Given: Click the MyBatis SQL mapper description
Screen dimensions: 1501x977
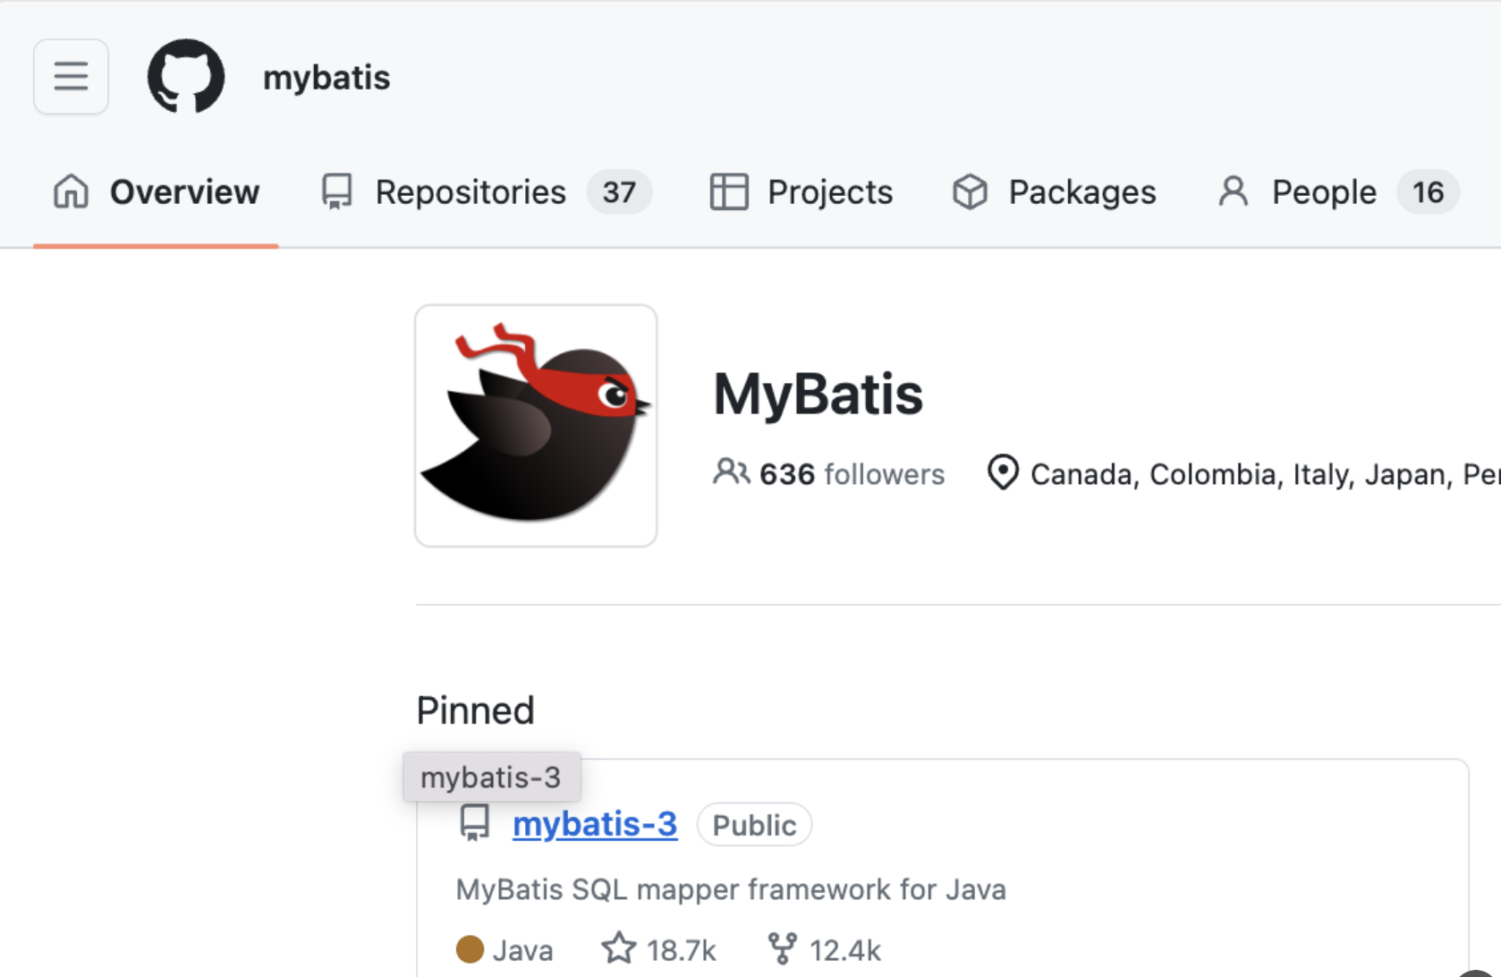Looking at the screenshot, I should pos(731,889).
